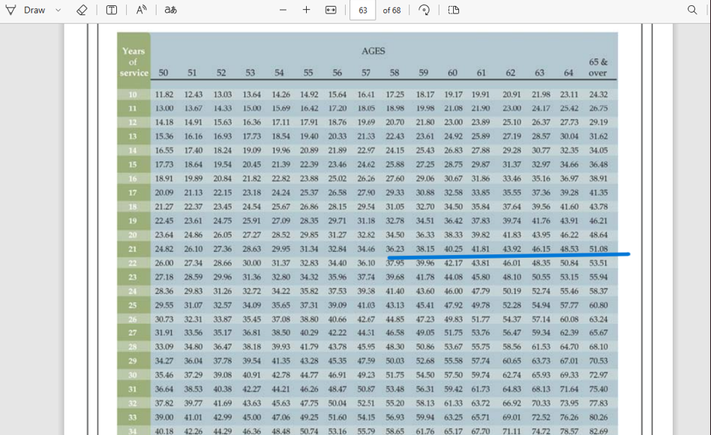Screen dimensions: 711x435
Task: Click the page number field showing 63
Action: [x=363, y=10]
